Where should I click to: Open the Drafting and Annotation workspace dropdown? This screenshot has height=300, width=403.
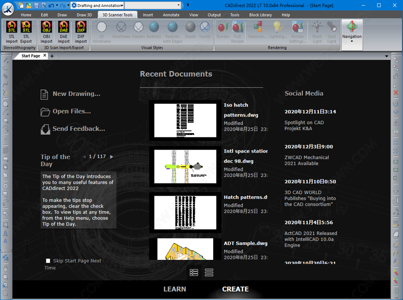coord(97,6)
